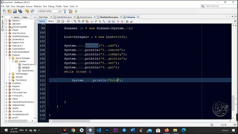Switch to the Files panel tab
This screenshot has width=238, height=134.
tap(25, 17)
